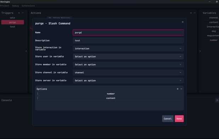Open the Debug menu
This screenshot has height=139, width=219.
[x=15, y=6]
